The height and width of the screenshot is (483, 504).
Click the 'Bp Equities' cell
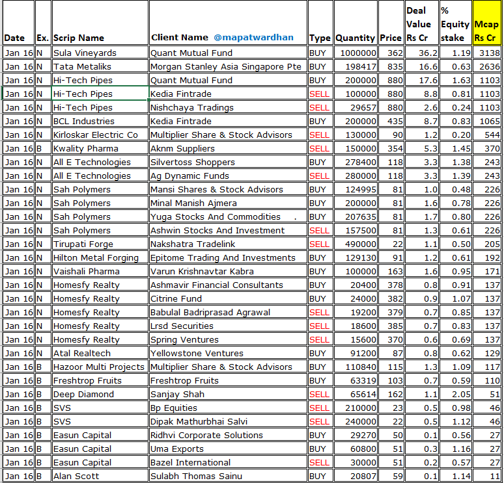[x=228, y=407]
